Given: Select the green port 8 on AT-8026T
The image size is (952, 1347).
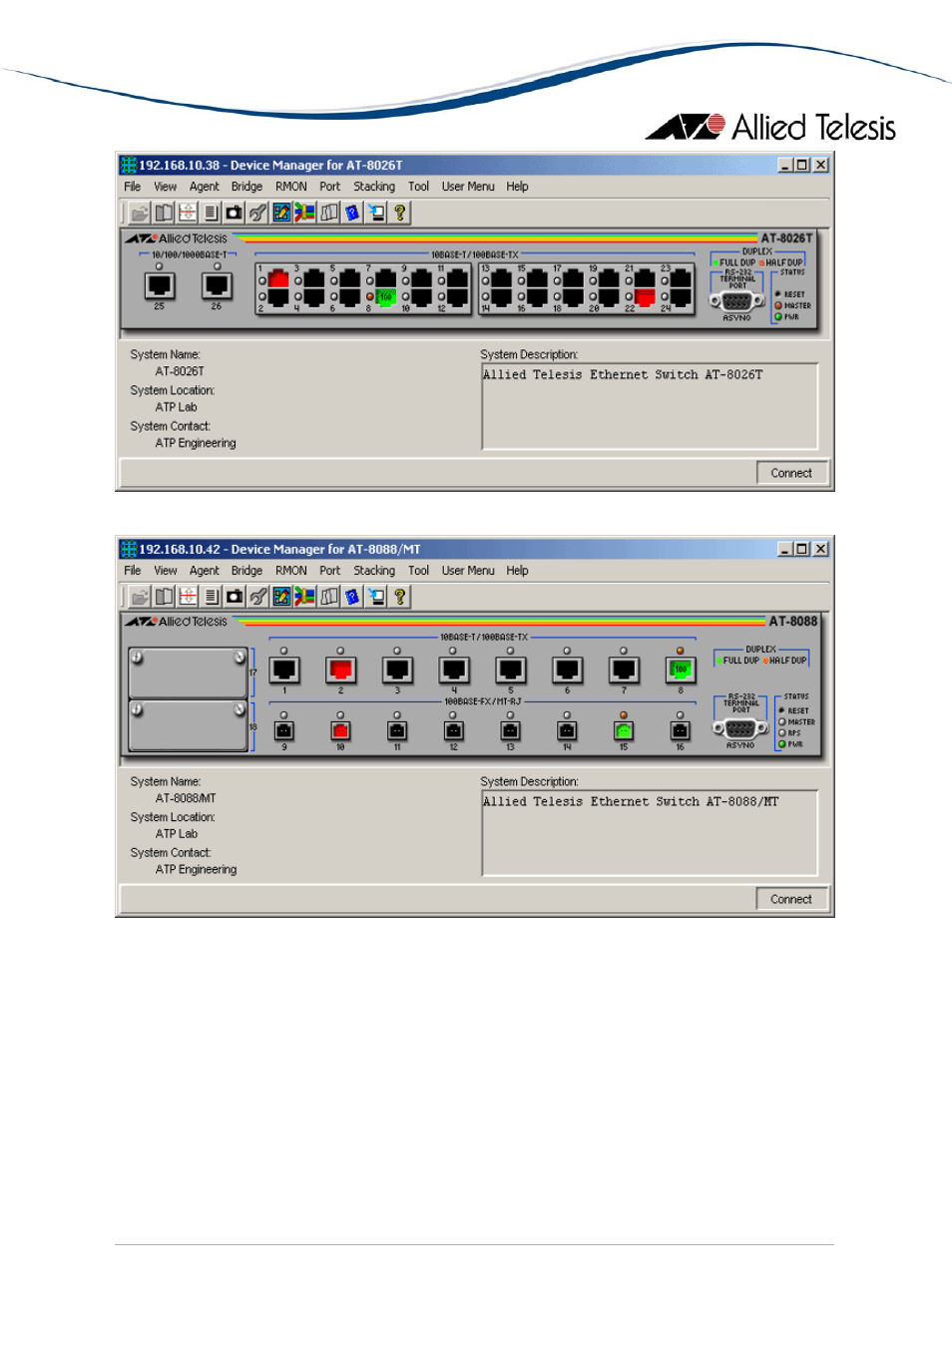Looking at the screenshot, I should (385, 296).
